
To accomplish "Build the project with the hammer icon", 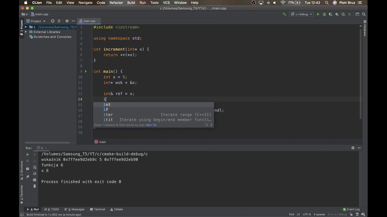I will point(284,14).
